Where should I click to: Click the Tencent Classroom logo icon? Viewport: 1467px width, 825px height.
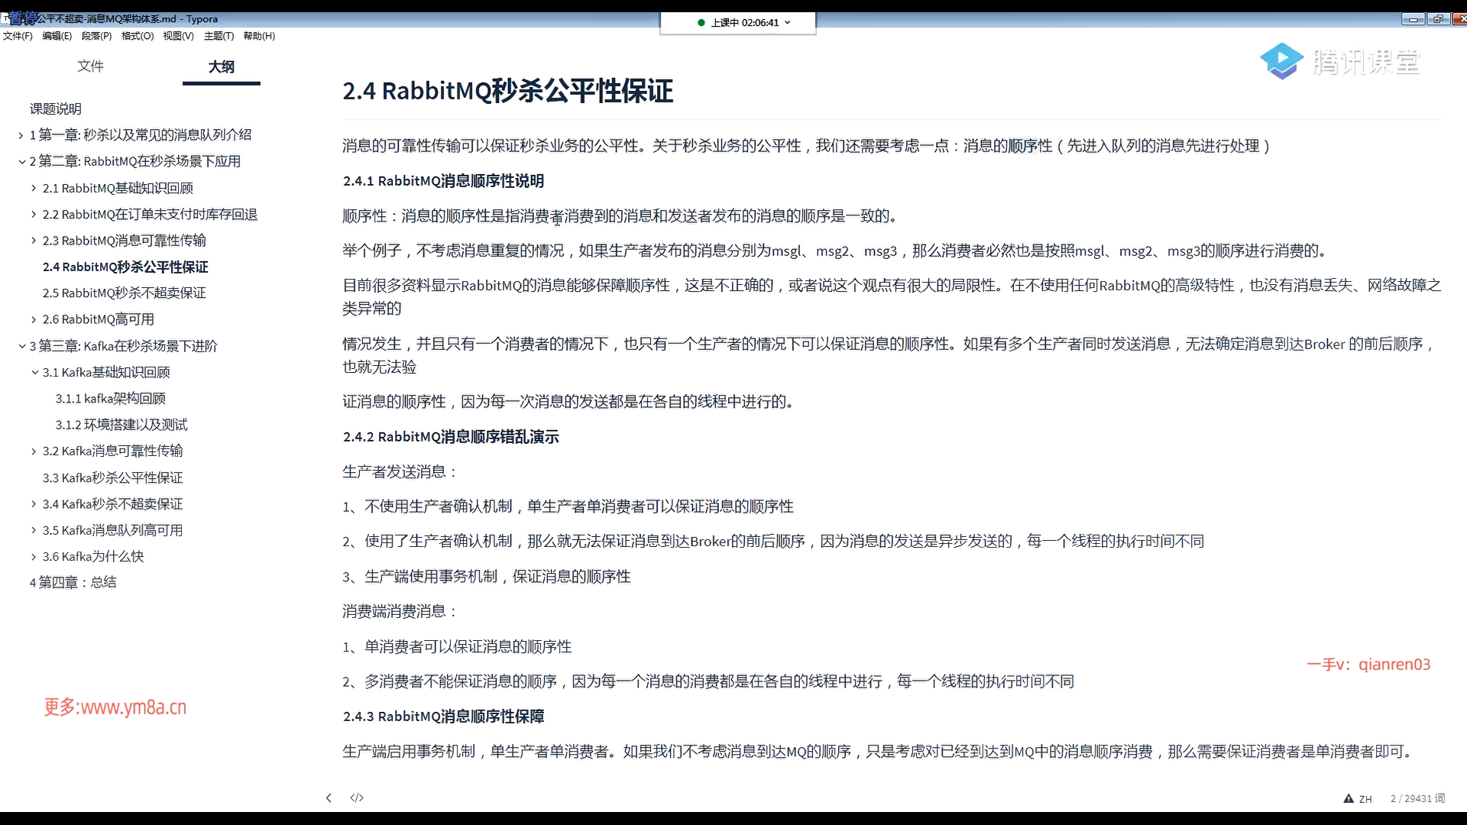click(x=1281, y=61)
